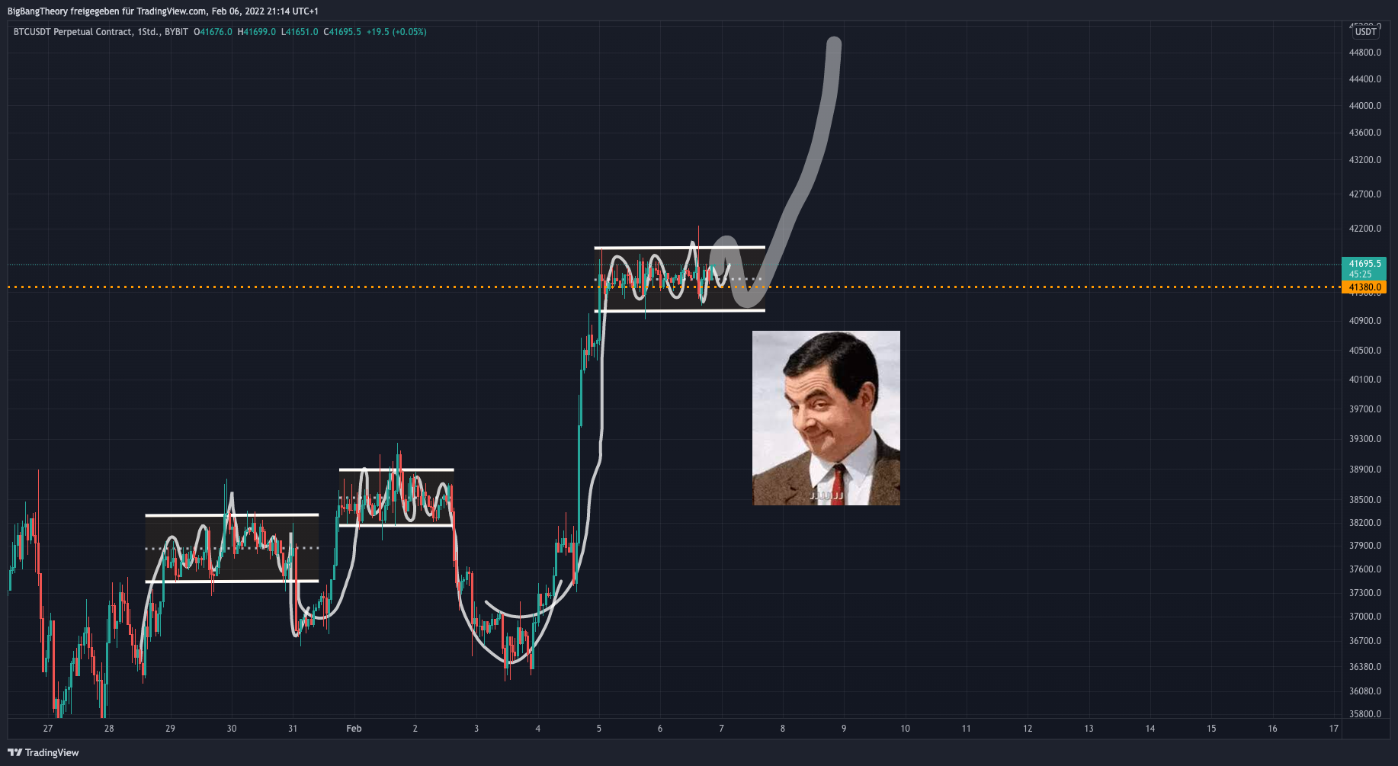The image size is (1398, 766).
Task: Click date 12 on the time axis
Action: (x=1028, y=729)
